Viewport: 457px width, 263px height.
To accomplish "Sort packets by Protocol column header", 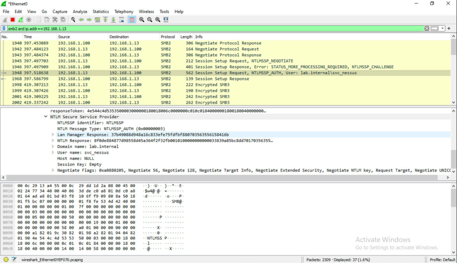I will 168,37.
